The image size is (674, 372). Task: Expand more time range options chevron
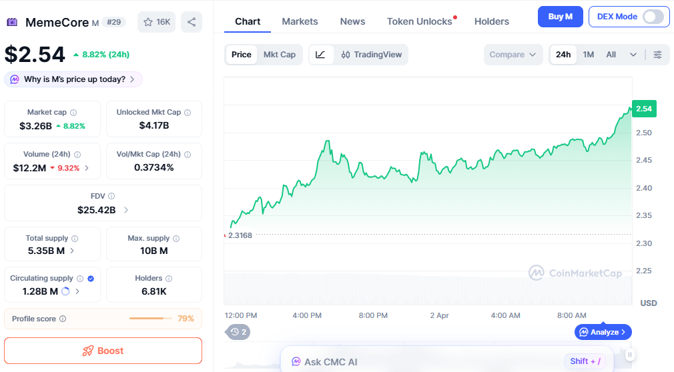coord(633,55)
